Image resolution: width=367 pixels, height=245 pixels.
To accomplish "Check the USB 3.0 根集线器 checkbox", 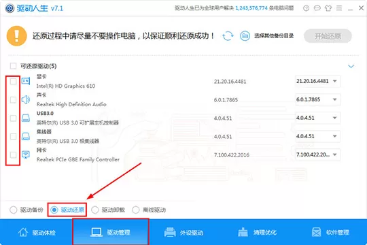I will 13,136.
